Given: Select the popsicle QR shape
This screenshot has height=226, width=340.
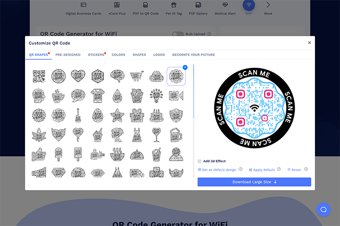Looking at the screenshot, I should tap(59, 154).
